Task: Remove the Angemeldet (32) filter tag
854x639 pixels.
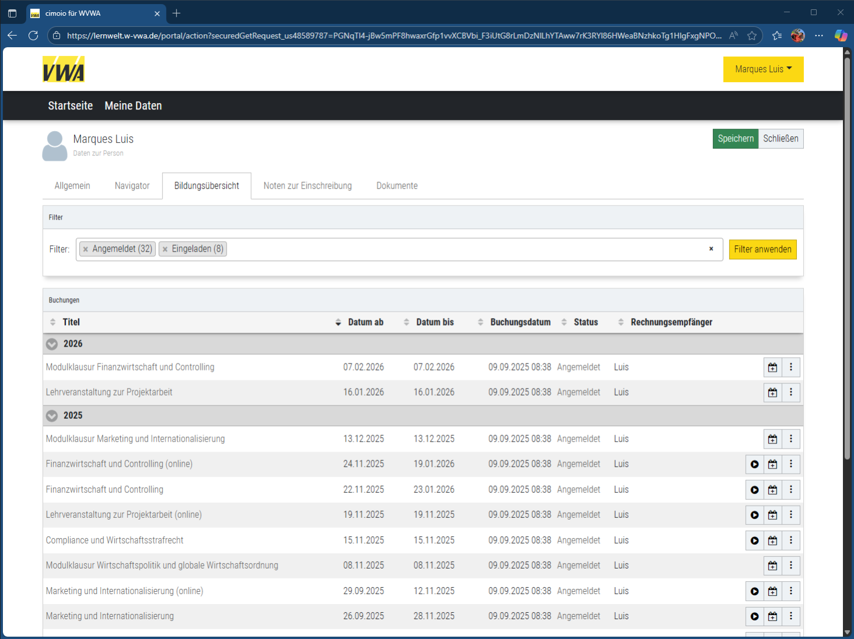Action: pos(86,249)
